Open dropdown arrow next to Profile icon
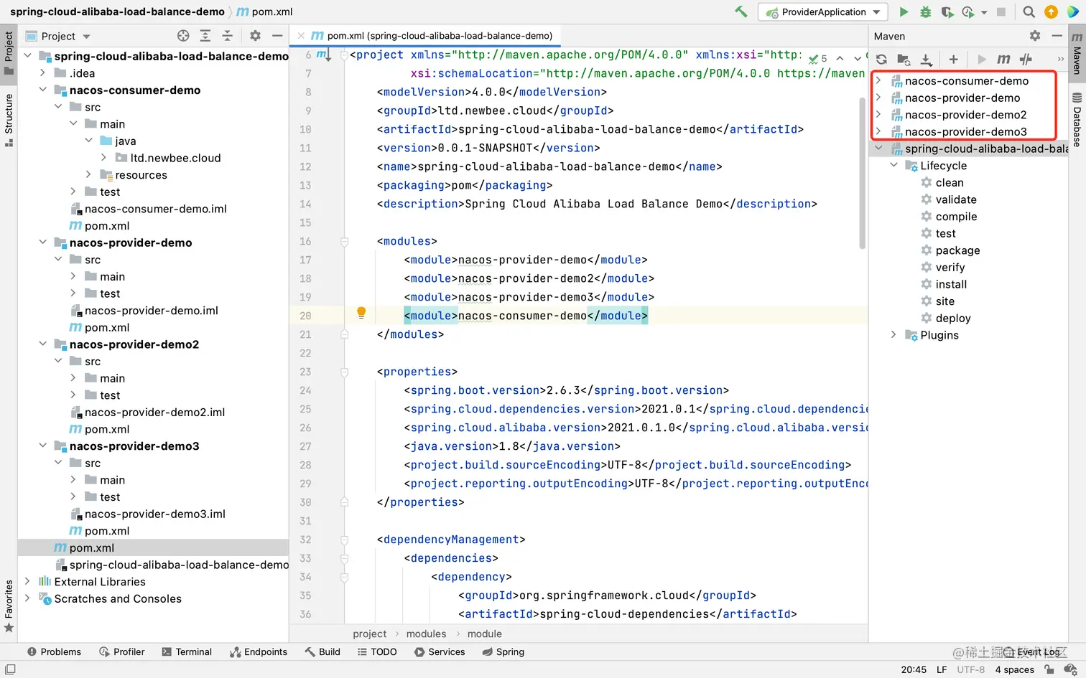 (x=984, y=12)
